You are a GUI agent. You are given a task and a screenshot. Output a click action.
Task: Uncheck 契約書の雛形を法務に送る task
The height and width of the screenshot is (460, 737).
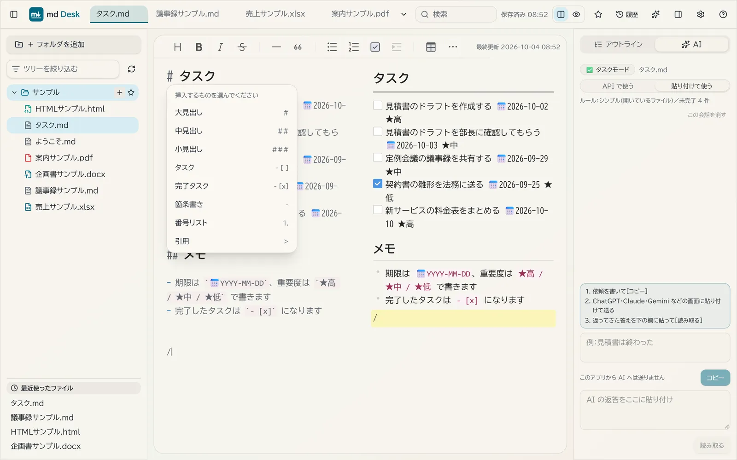click(x=378, y=184)
